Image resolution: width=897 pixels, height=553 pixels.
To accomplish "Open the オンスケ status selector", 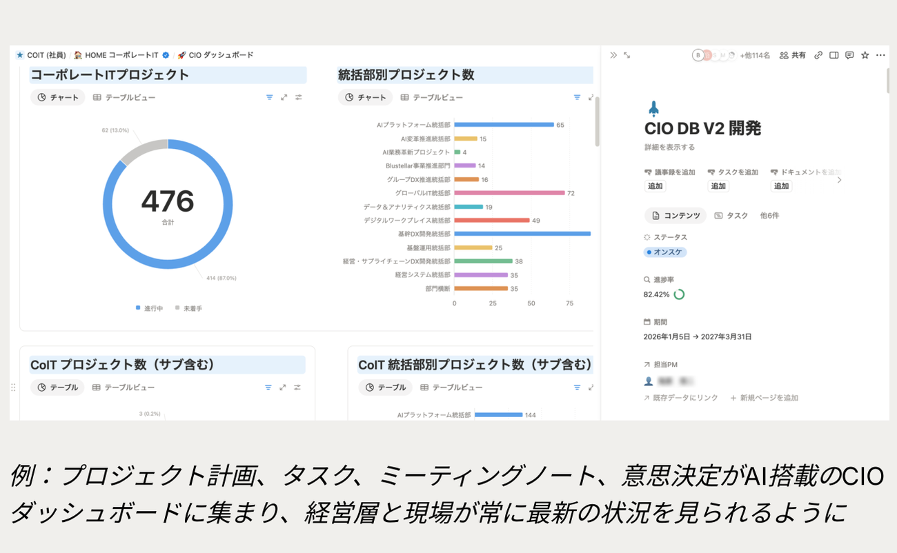I will pos(665,252).
